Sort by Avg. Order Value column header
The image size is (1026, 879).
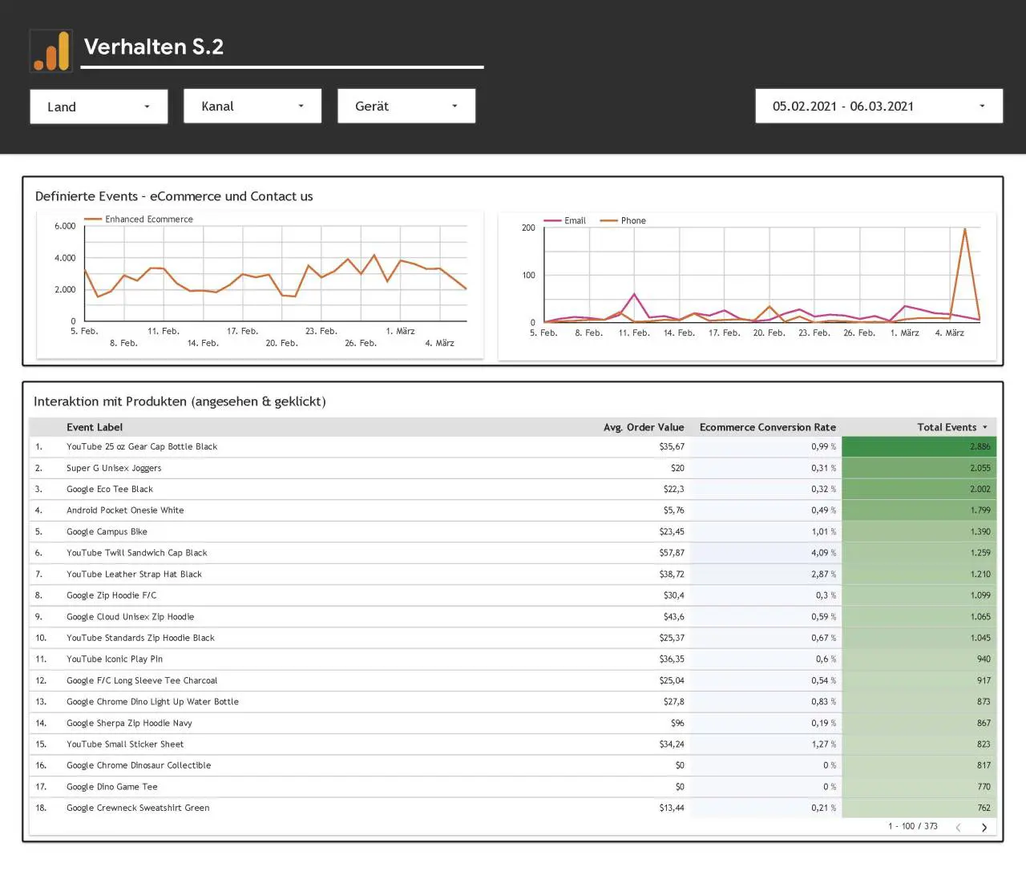pos(644,427)
